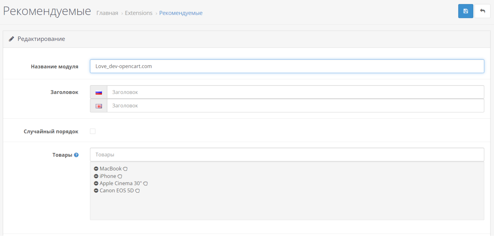Toggle the Случайный порядок checkbox

(x=93, y=131)
